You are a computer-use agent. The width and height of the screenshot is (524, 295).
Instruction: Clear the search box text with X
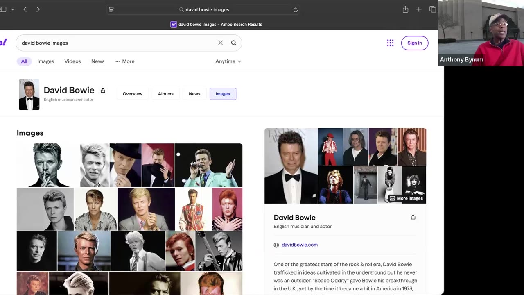(220, 43)
